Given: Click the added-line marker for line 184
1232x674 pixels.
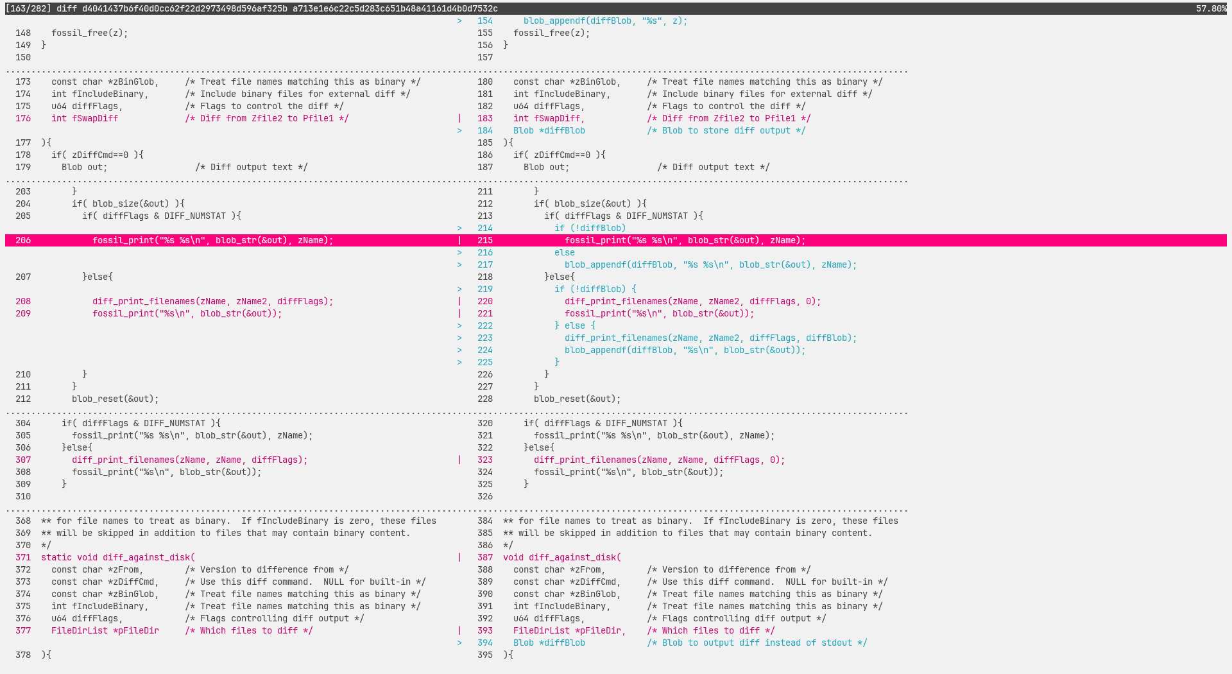Looking at the screenshot, I should pyautogui.click(x=459, y=131).
